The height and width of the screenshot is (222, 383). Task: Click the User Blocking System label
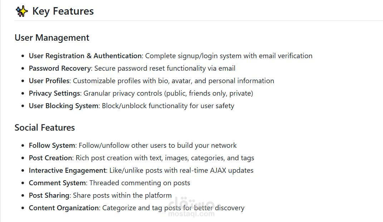coord(64,106)
